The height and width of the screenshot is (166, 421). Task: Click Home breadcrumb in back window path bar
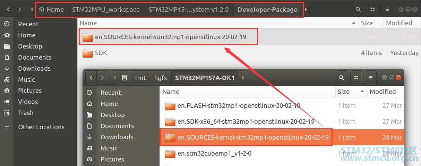tap(52, 9)
